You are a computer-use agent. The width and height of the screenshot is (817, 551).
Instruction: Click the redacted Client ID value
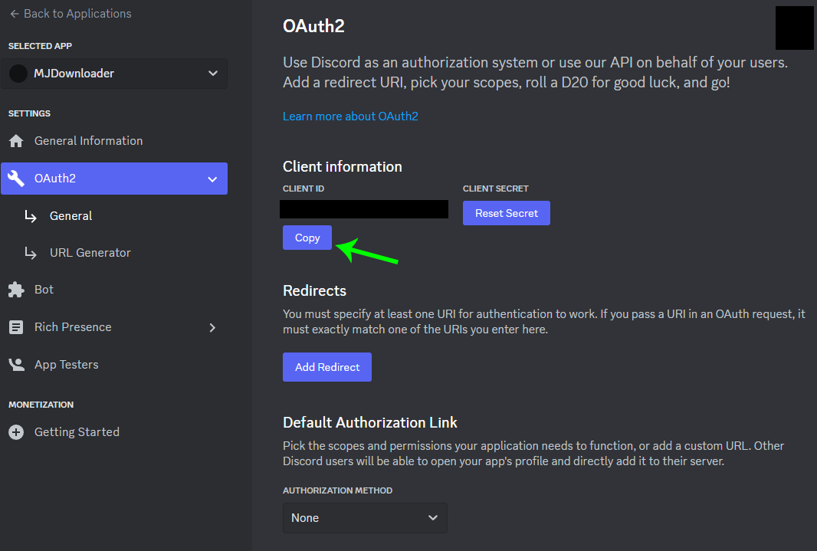coord(364,209)
